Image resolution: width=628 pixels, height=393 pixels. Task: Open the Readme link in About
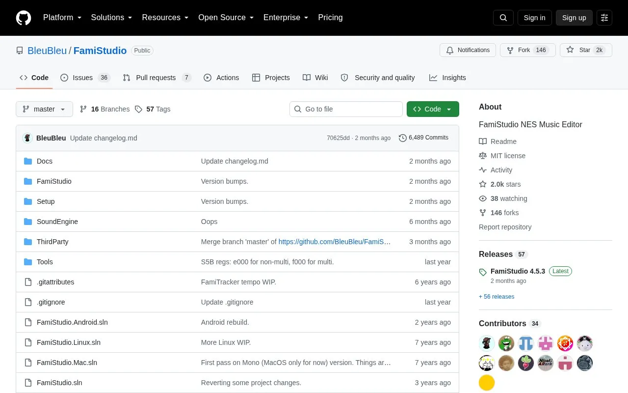pos(498,141)
